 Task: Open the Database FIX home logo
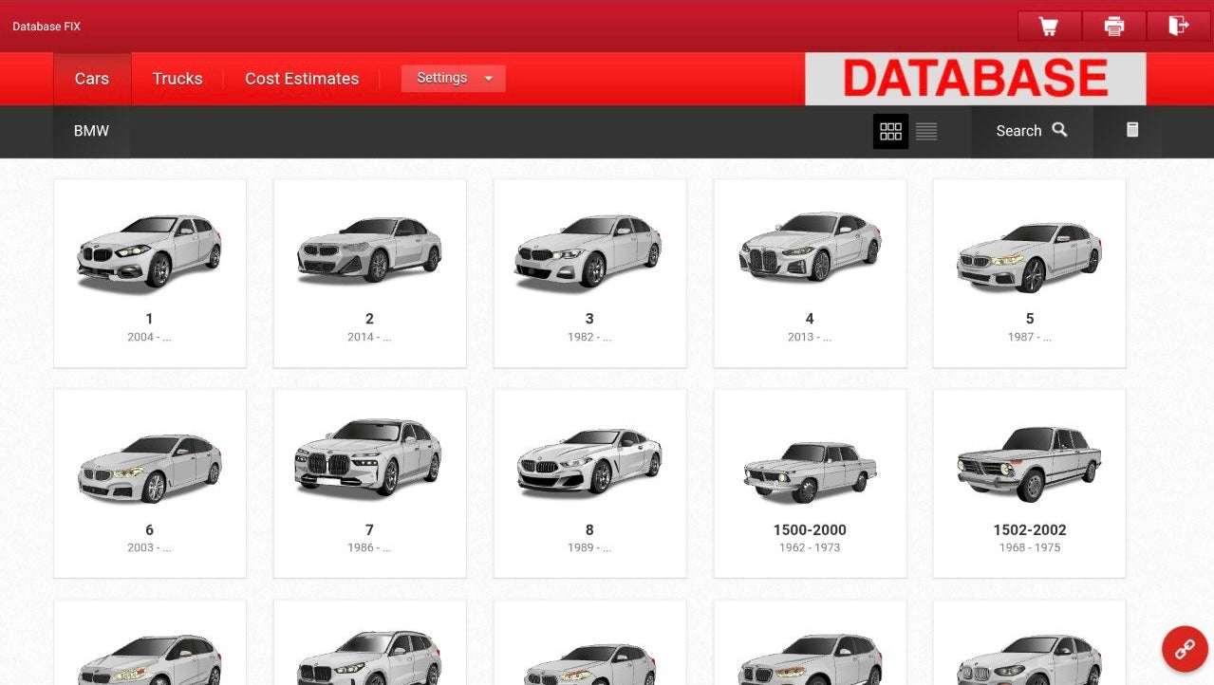(x=46, y=26)
